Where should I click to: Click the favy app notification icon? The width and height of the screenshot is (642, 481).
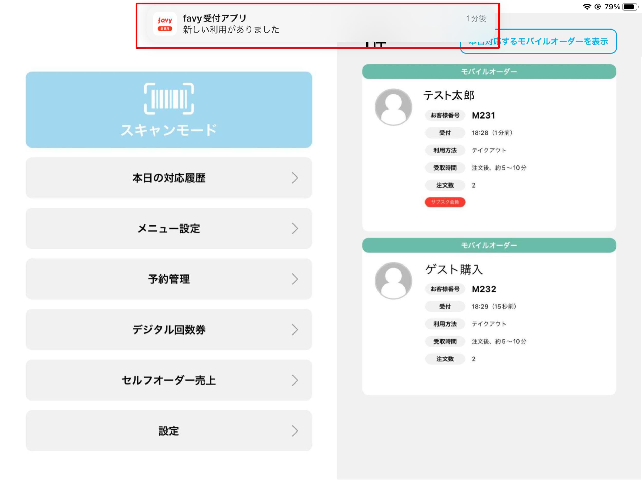[x=165, y=24]
